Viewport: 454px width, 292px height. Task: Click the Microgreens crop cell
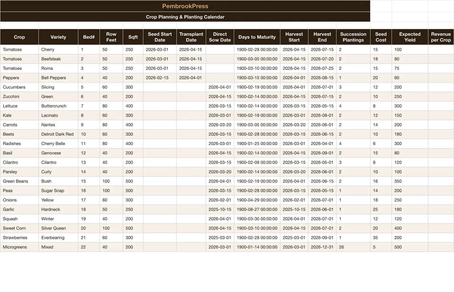point(19,247)
